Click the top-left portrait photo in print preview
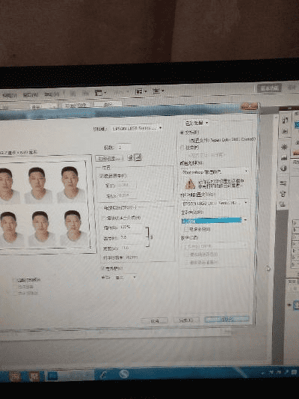Image resolution: width=299 pixels, height=399 pixels. [7, 186]
